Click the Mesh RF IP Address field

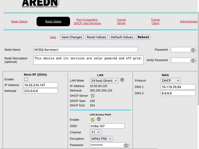click(40, 85)
